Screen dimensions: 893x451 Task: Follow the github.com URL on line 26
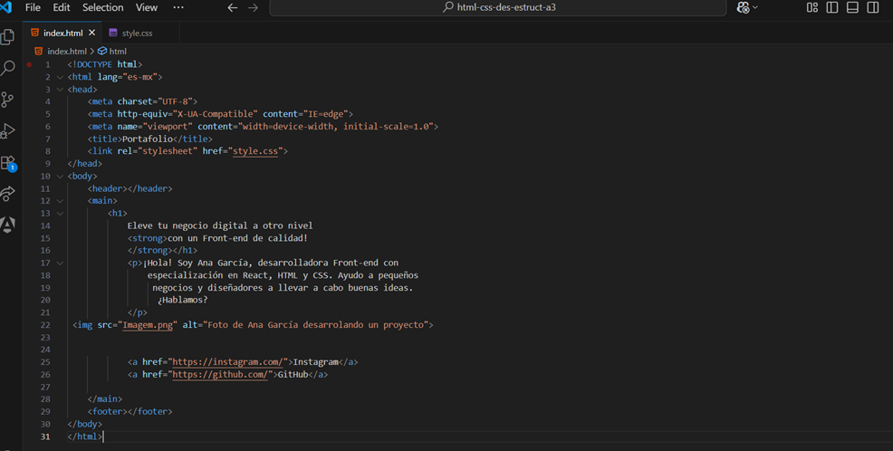220,375
